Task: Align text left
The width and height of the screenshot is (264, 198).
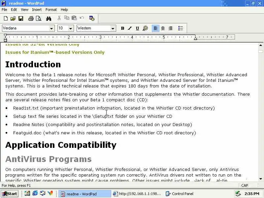Action: pyautogui.click(x=155, y=28)
